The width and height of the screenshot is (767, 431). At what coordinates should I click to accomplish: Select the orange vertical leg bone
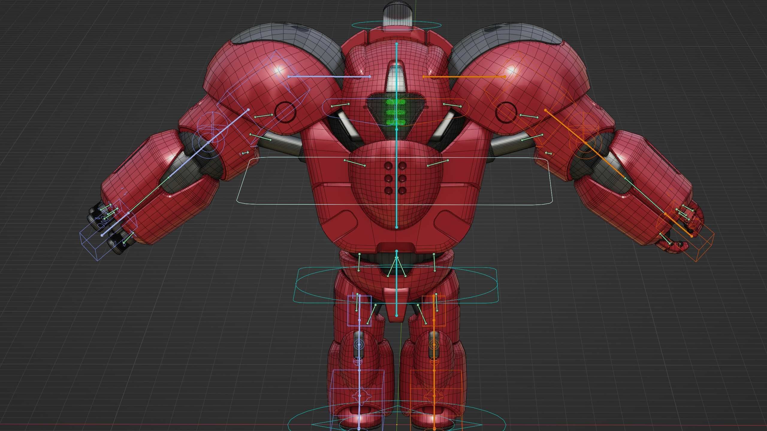(x=434, y=362)
